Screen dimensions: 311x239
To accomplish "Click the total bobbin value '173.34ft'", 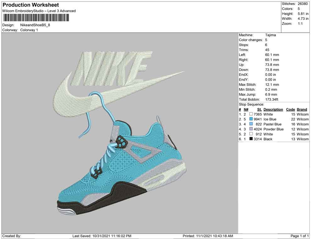I will 271,99.
